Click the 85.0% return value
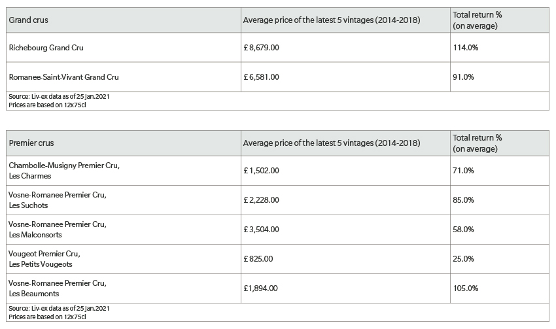The height and width of the screenshot is (329, 556). click(x=463, y=200)
